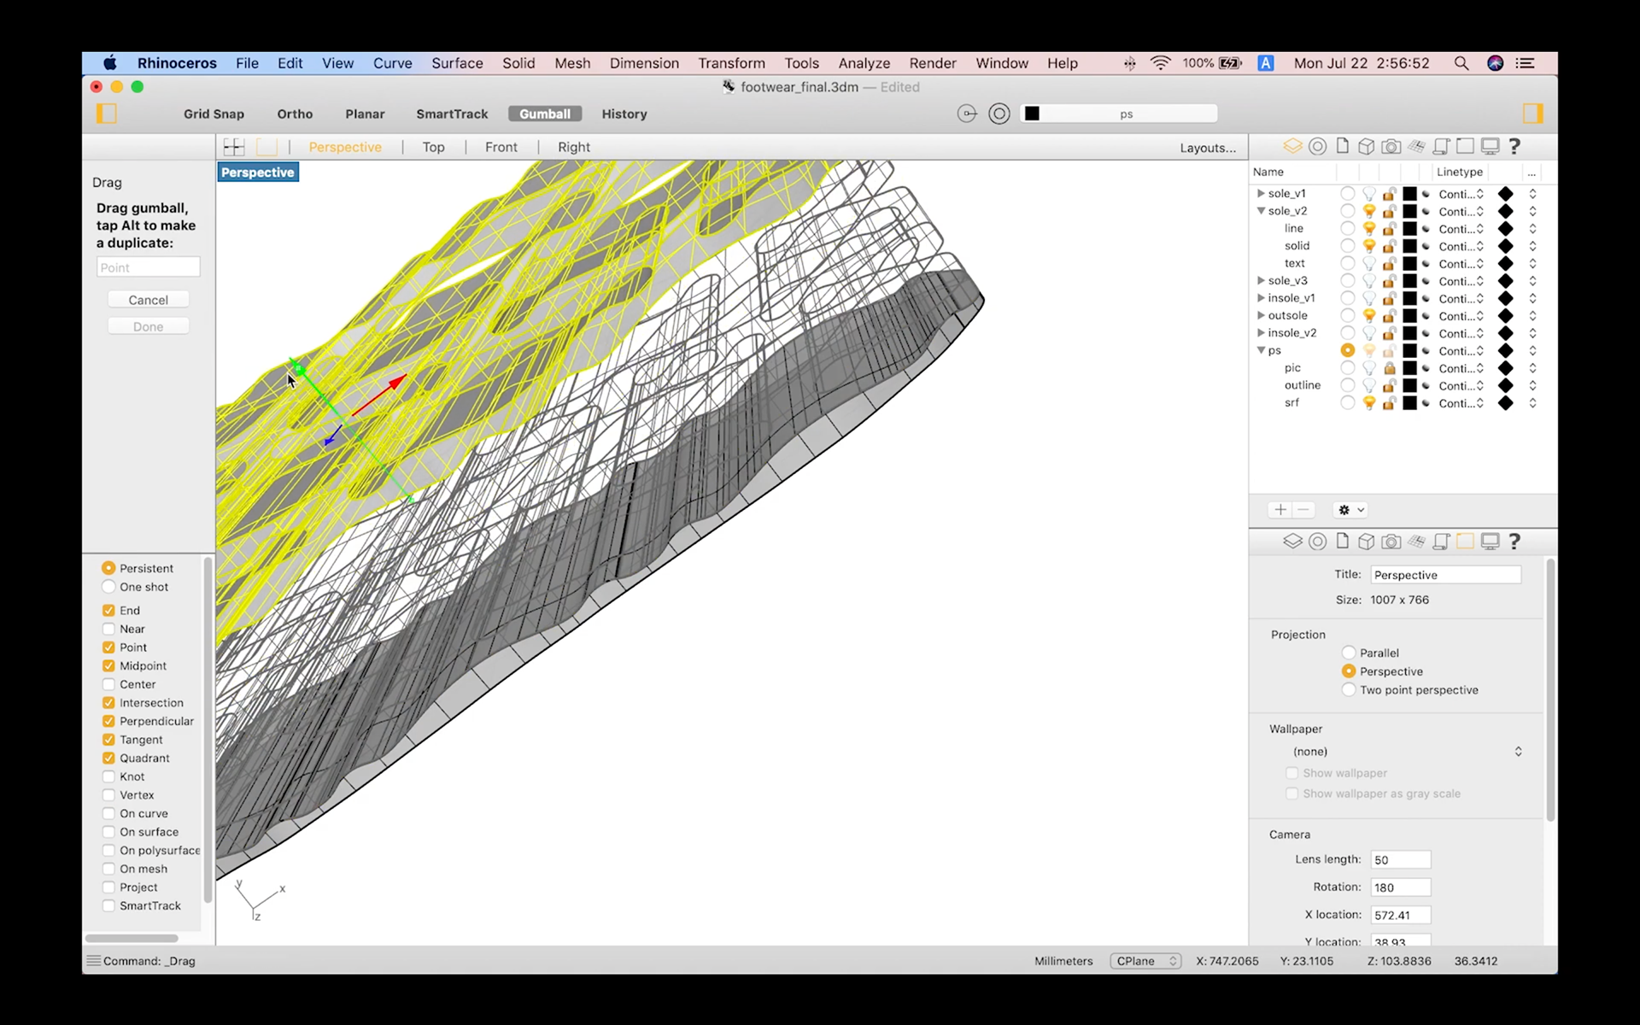The width and height of the screenshot is (1640, 1025).
Task: Open the help question mark in upper inspector
Action: (x=1514, y=146)
